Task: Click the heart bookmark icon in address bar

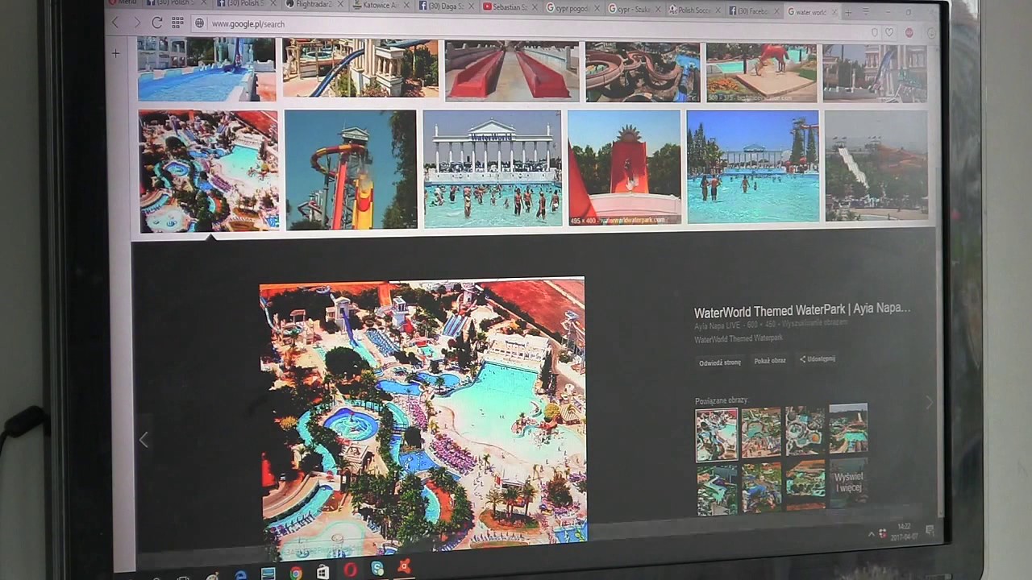Action: click(889, 32)
